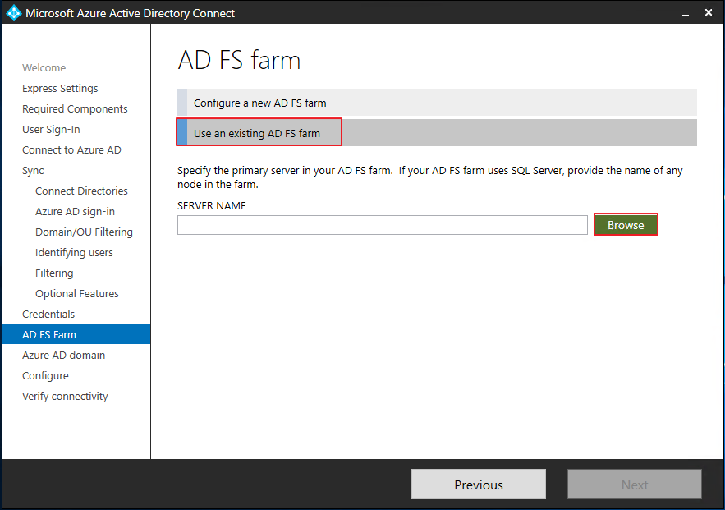Select User Sign-In step
This screenshot has height=510, width=725.
point(51,130)
